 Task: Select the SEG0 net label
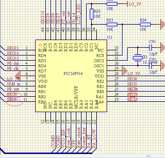(12, 94)
